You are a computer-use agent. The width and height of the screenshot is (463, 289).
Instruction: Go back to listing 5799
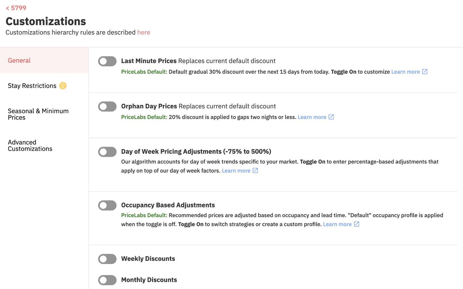coord(16,8)
